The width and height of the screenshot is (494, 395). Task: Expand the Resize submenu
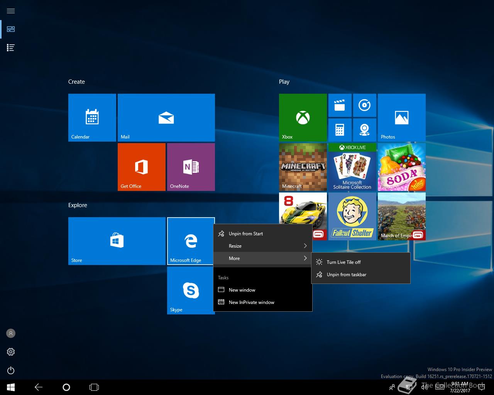coord(263,246)
